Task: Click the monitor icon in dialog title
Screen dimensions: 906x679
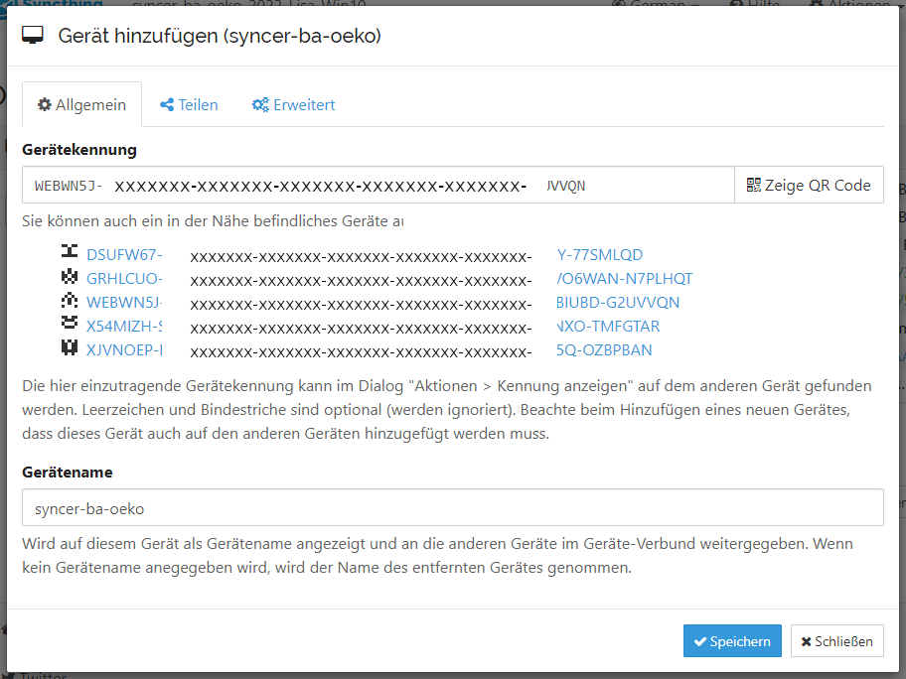Action: click(x=33, y=36)
